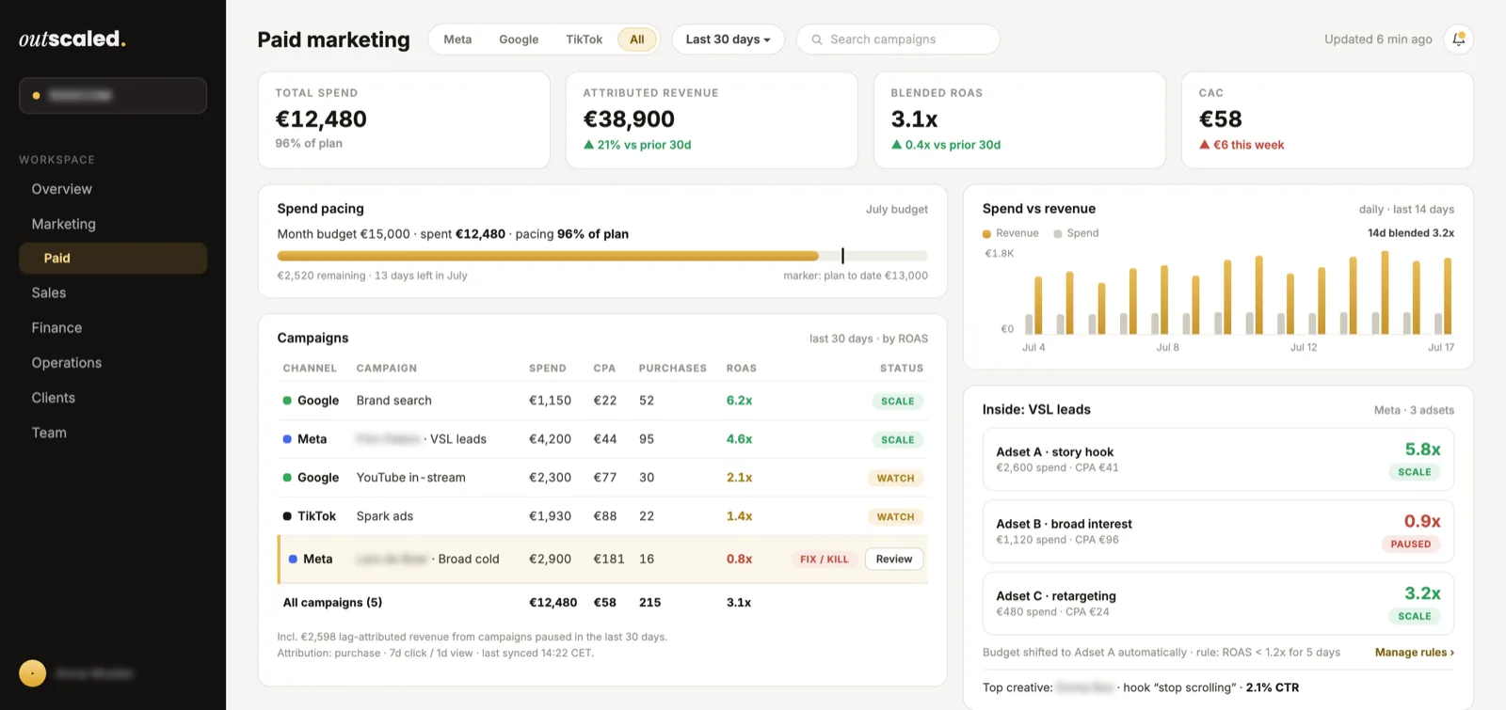Click SCALE badge on VSL leads row

(898, 439)
